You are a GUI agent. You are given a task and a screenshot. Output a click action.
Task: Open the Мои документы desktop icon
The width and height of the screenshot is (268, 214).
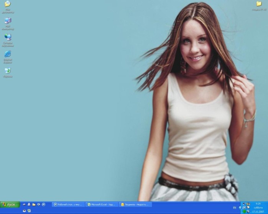point(8,7)
